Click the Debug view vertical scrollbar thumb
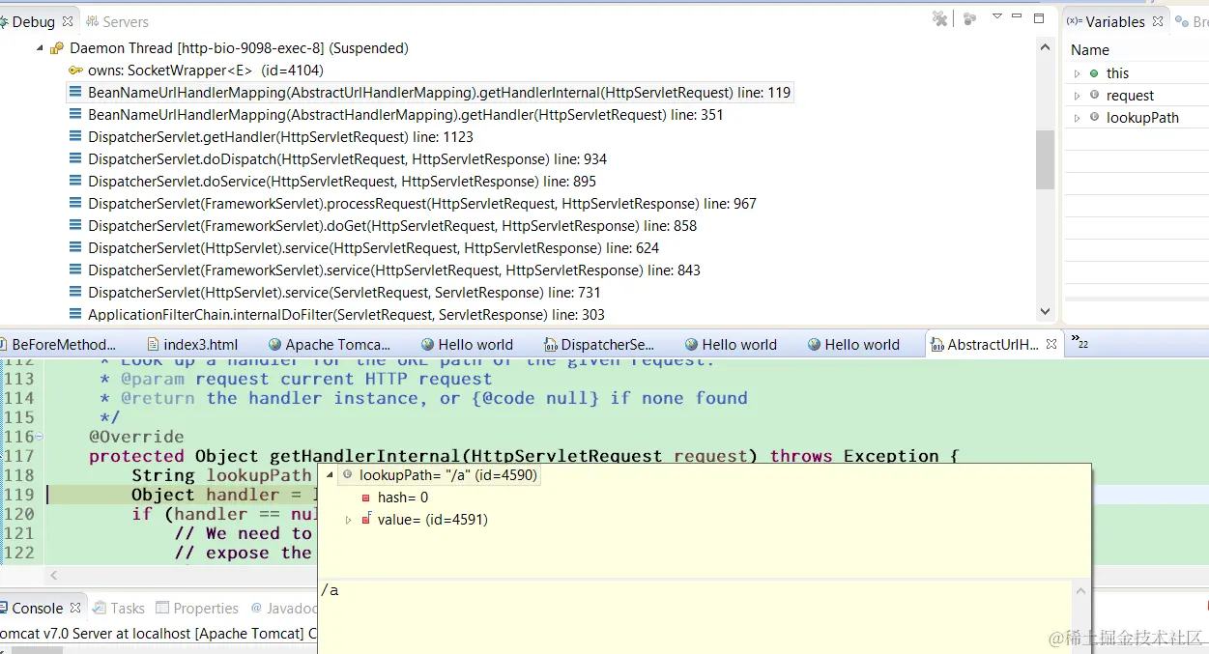This screenshot has height=654, width=1209. [x=1045, y=160]
